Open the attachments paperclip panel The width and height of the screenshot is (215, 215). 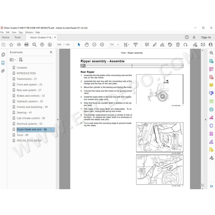tap(3, 71)
